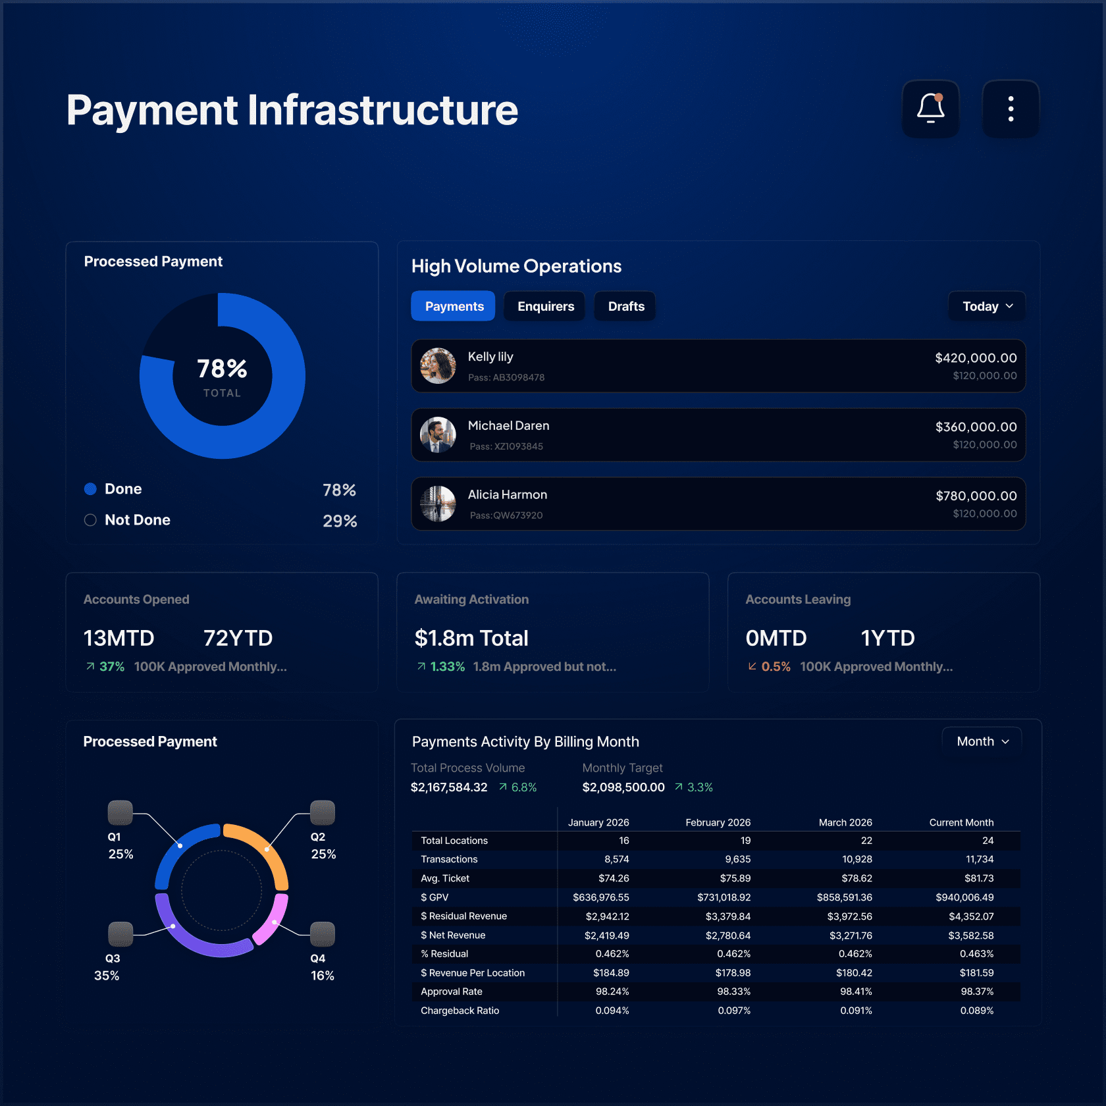Open the notifications bell

tap(930, 109)
